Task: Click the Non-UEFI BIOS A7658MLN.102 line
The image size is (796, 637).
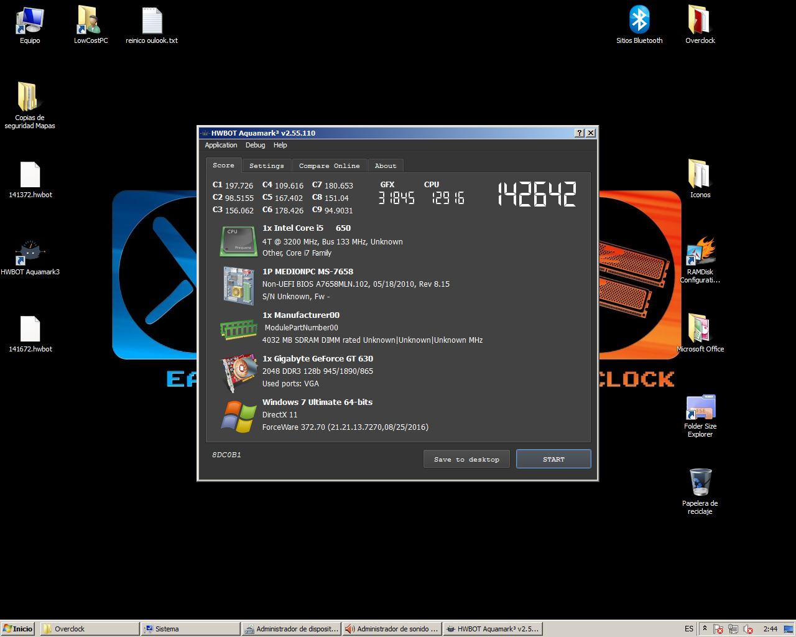Action: [356, 284]
